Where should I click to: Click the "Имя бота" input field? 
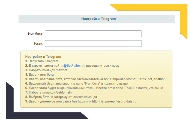pyautogui.click(x=93, y=34)
